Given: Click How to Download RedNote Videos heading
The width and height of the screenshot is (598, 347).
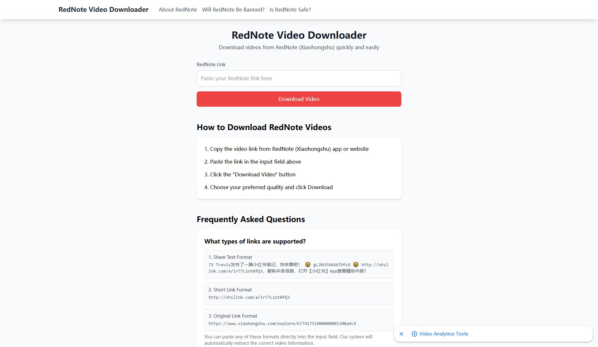Looking at the screenshot, I should pos(264,127).
